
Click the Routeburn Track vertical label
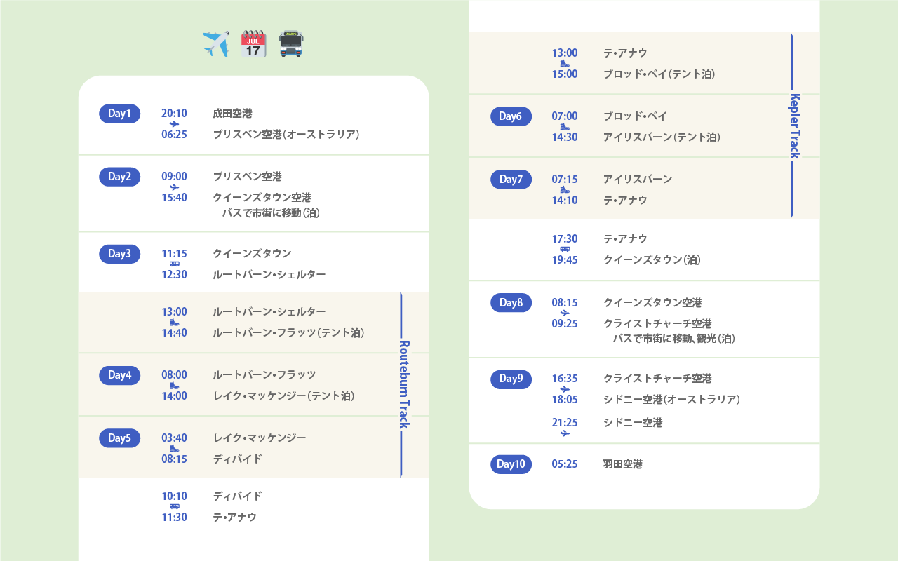[403, 384]
